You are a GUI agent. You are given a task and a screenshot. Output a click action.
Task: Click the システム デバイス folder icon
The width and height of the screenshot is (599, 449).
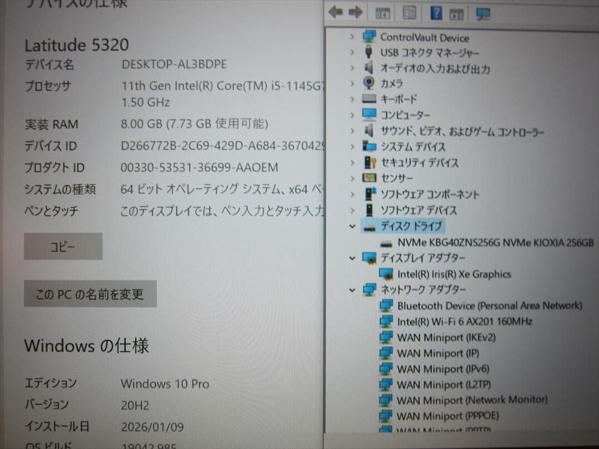pos(369,146)
